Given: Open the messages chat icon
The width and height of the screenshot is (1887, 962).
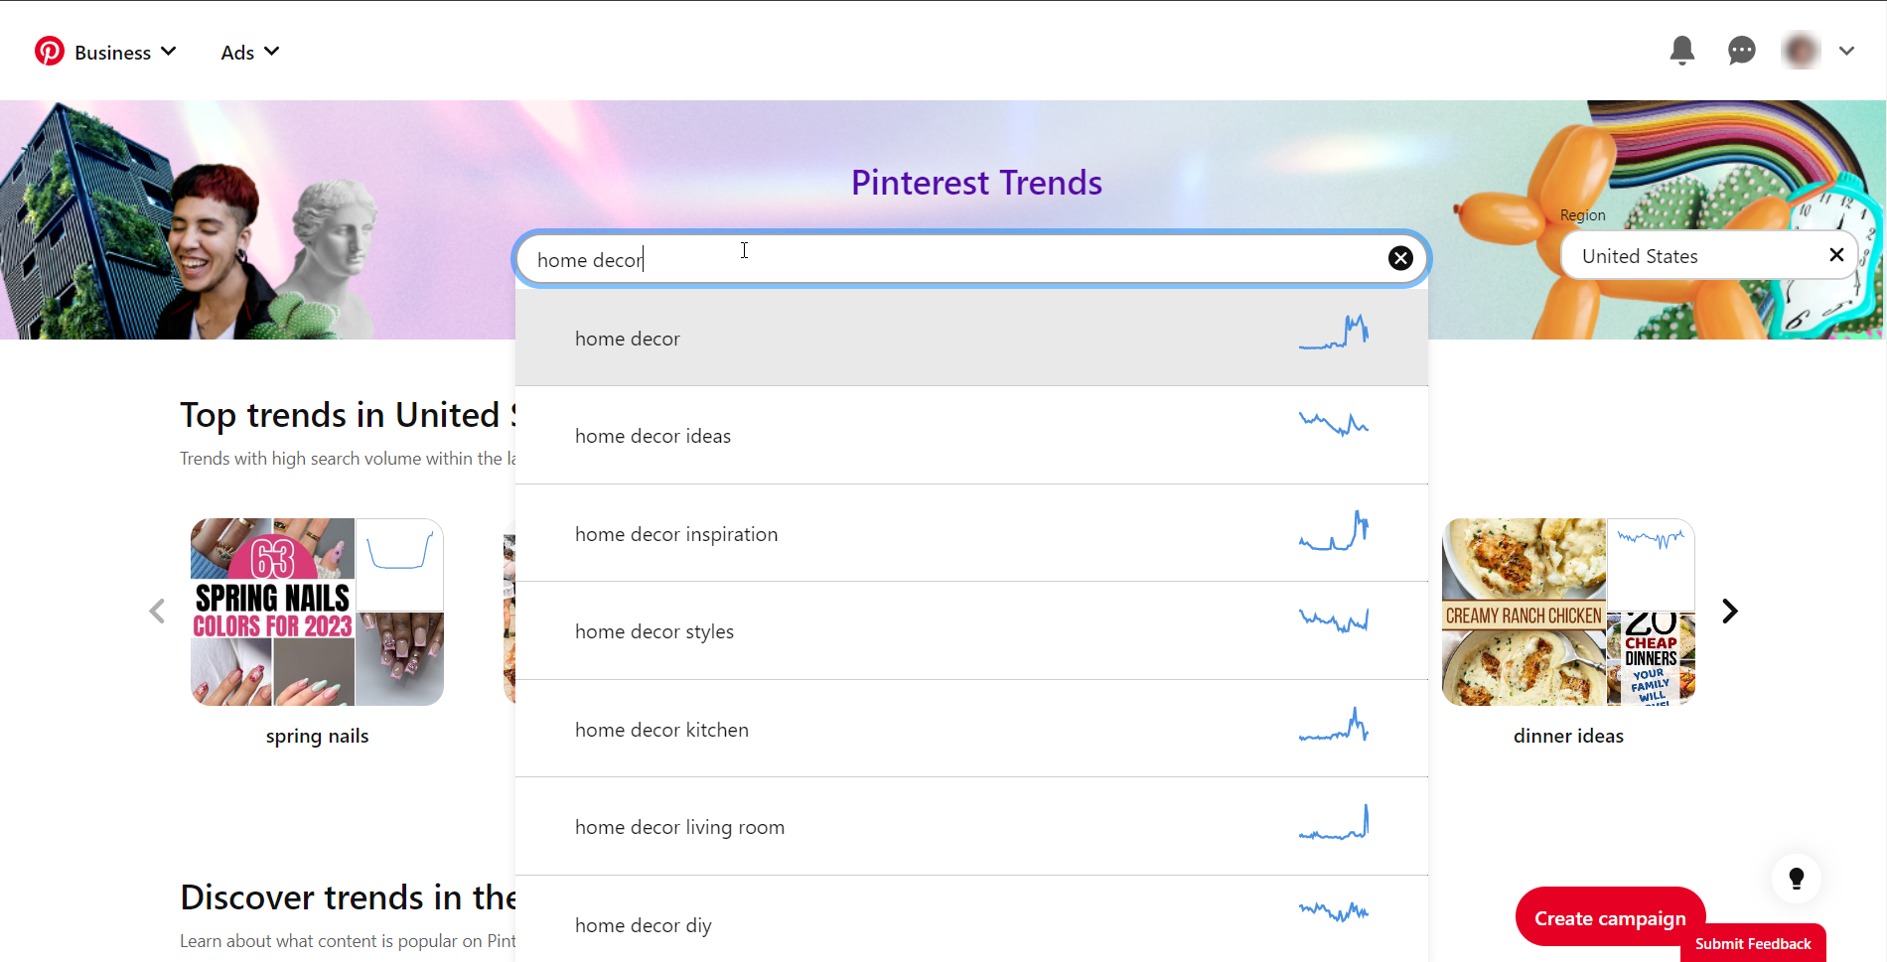Looking at the screenshot, I should pos(1741,51).
